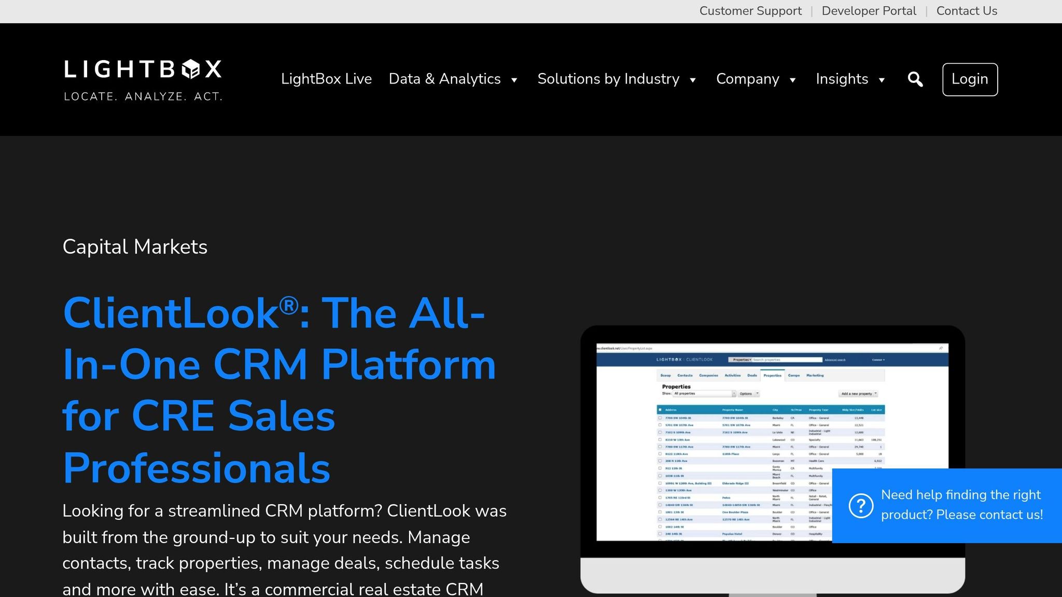Click the 'Need help finding the right product' banner
Image resolution: width=1062 pixels, height=597 pixels.
click(947, 505)
